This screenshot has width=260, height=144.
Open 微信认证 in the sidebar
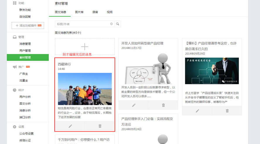(x=25, y=140)
